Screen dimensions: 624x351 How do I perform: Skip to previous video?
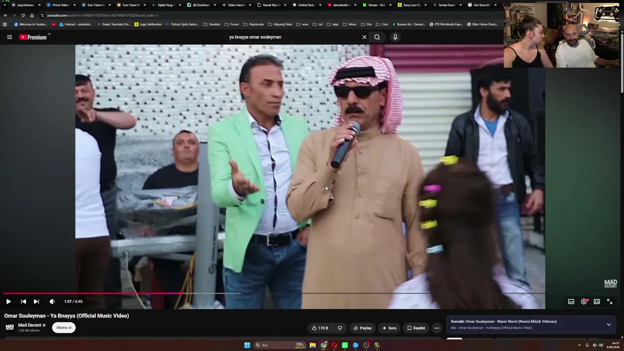coord(23,302)
